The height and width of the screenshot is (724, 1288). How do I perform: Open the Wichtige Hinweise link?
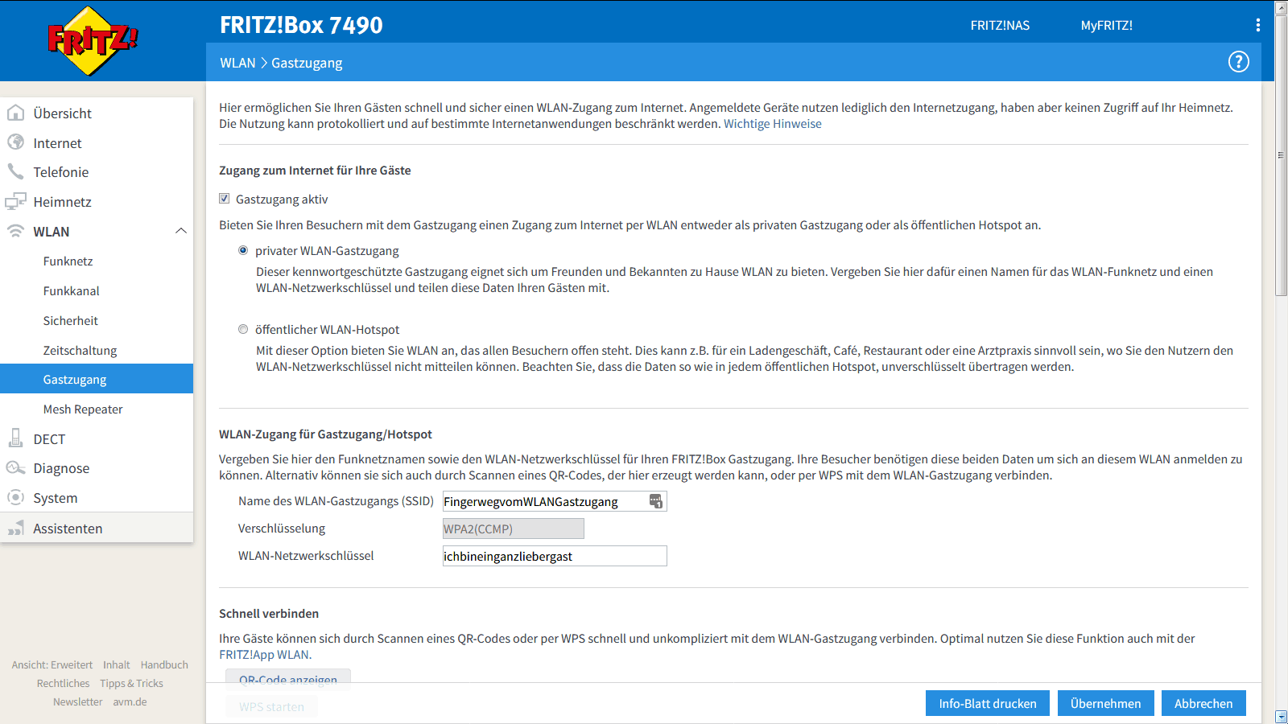pos(773,124)
